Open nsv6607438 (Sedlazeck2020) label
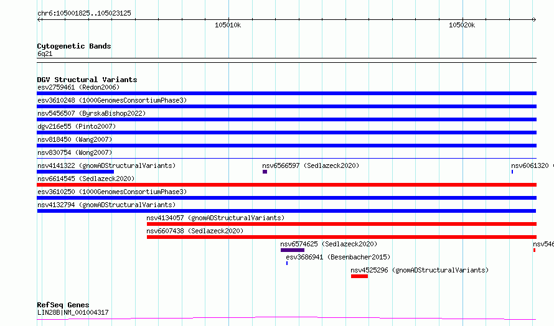The image size is (554, 326). (195, 231)
